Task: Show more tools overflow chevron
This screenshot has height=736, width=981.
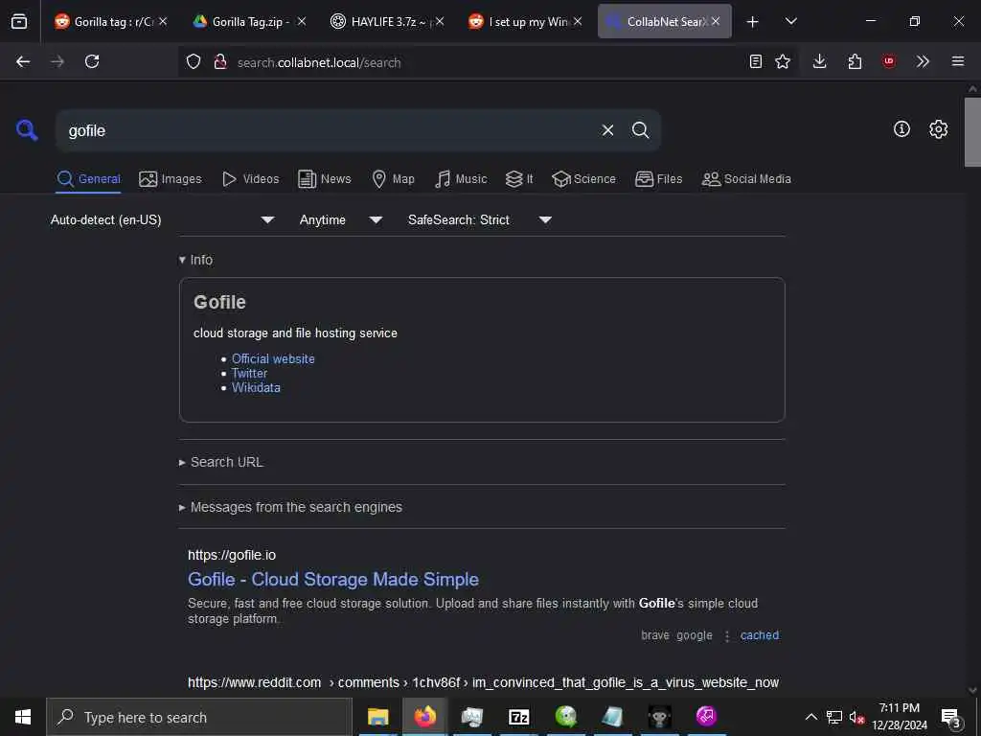Action: pos(923,61)
